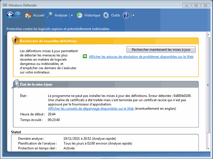The height and width of the screenshot is (159, 213).
Task: Expand the Analyser options dropdown arrow
Action: click(72, 16)
